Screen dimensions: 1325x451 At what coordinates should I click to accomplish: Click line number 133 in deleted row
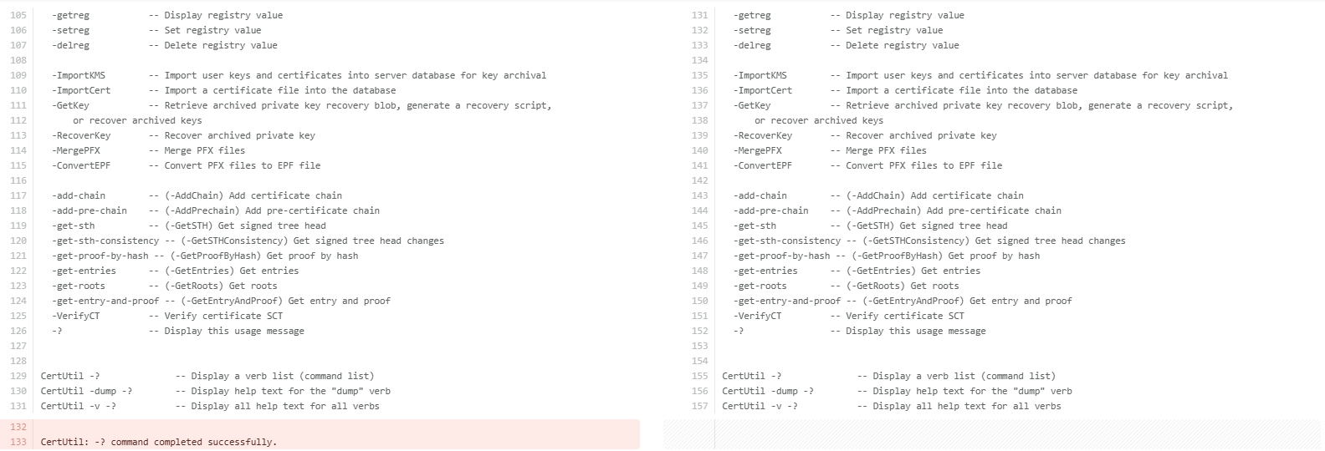pyautogui.click(x=18, y=442)
